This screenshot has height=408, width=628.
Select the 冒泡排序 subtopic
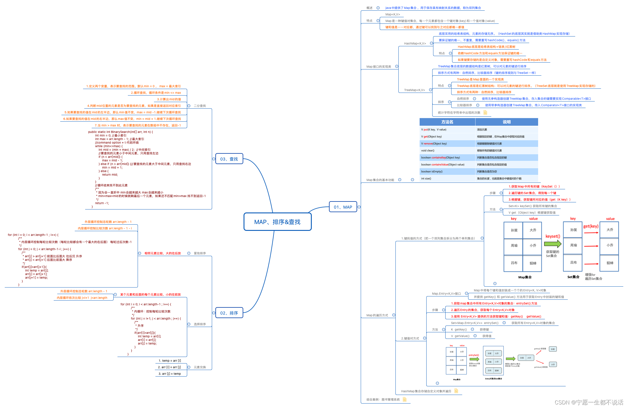tap(200, 253)
